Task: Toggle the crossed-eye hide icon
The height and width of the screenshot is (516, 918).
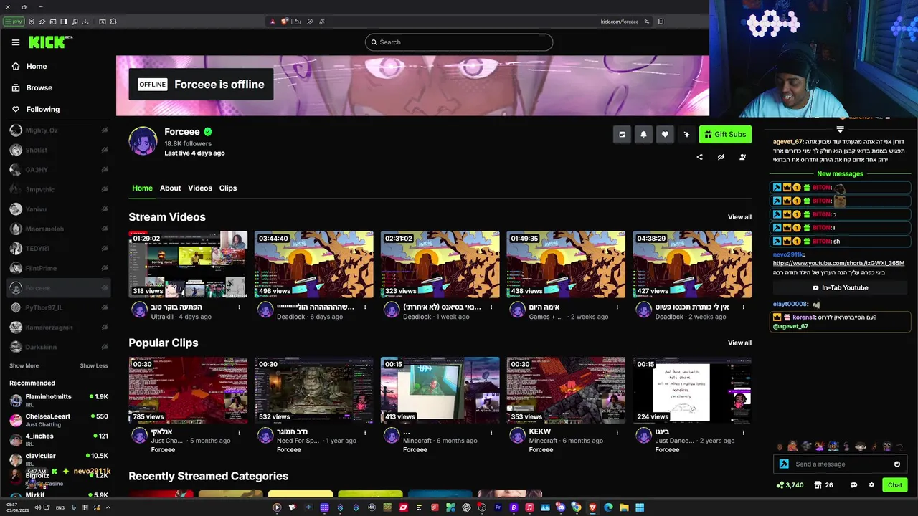Action: (721, 157)
